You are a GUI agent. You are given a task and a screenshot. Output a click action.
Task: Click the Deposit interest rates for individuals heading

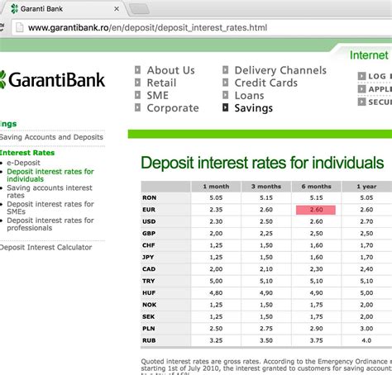[x=262, y=163]
